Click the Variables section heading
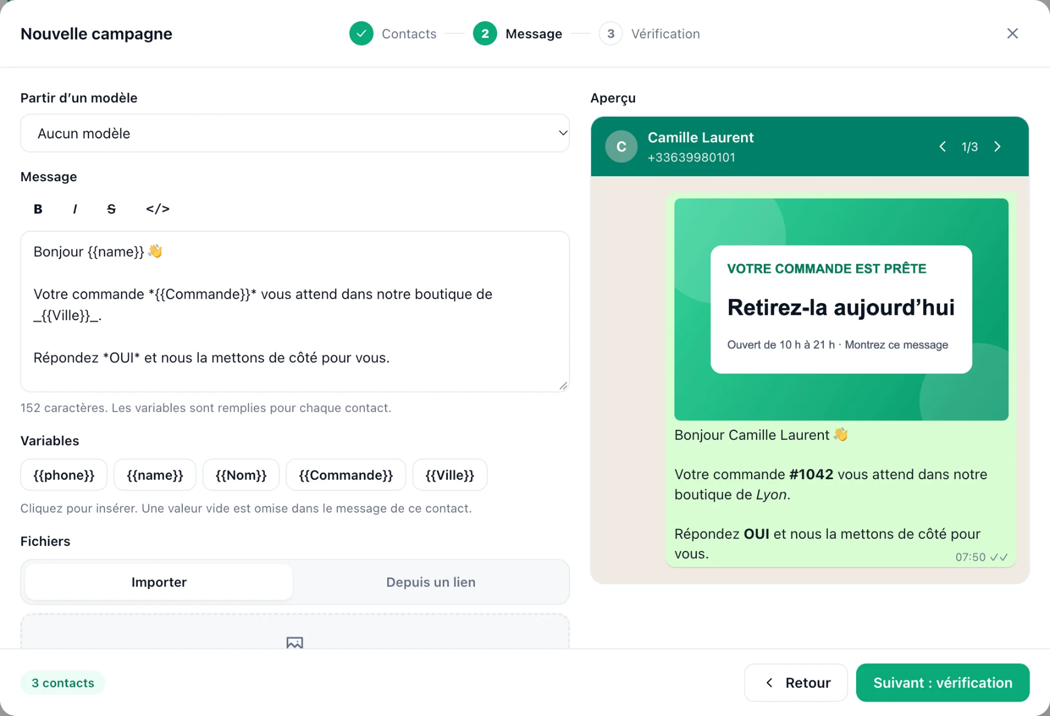The width and height of the screenshot is (1050, 716). 49,441
